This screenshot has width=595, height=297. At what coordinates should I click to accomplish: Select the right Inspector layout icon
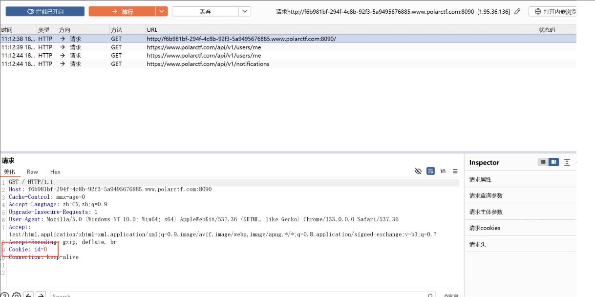click(x=553, y=162)
